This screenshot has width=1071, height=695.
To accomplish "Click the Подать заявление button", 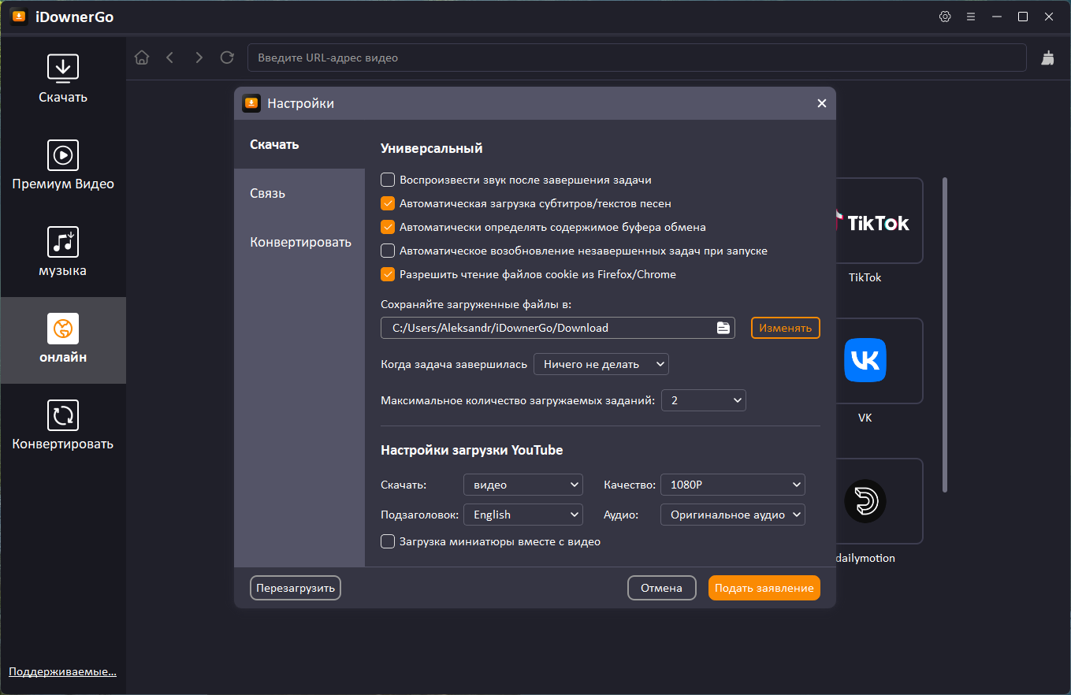I will 764,588.
